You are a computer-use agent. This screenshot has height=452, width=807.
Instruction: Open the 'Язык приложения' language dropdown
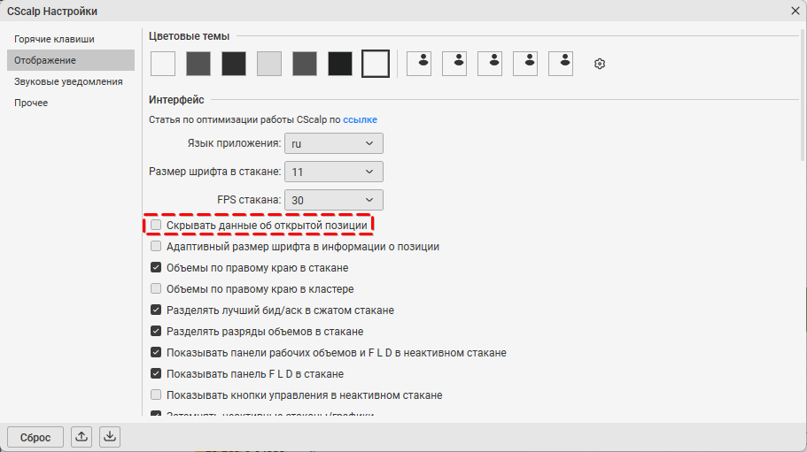(334, 143)
